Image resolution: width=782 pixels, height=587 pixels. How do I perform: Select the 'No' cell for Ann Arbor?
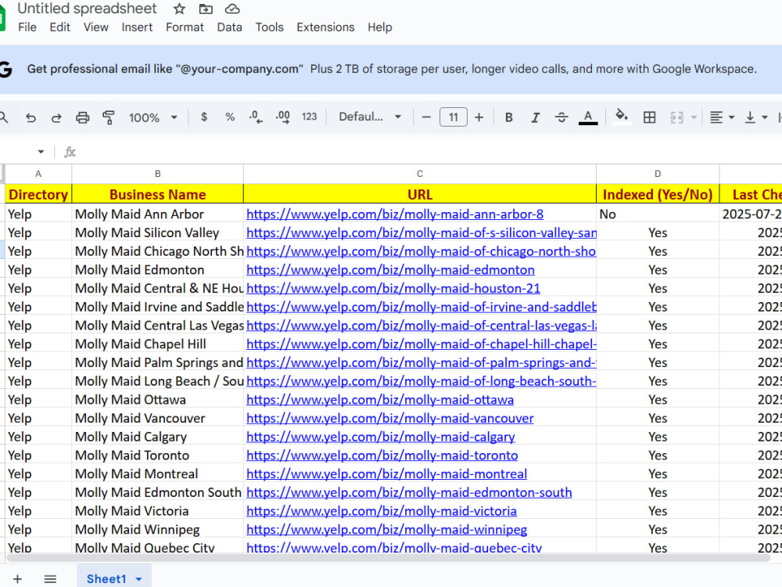[658, 214]
